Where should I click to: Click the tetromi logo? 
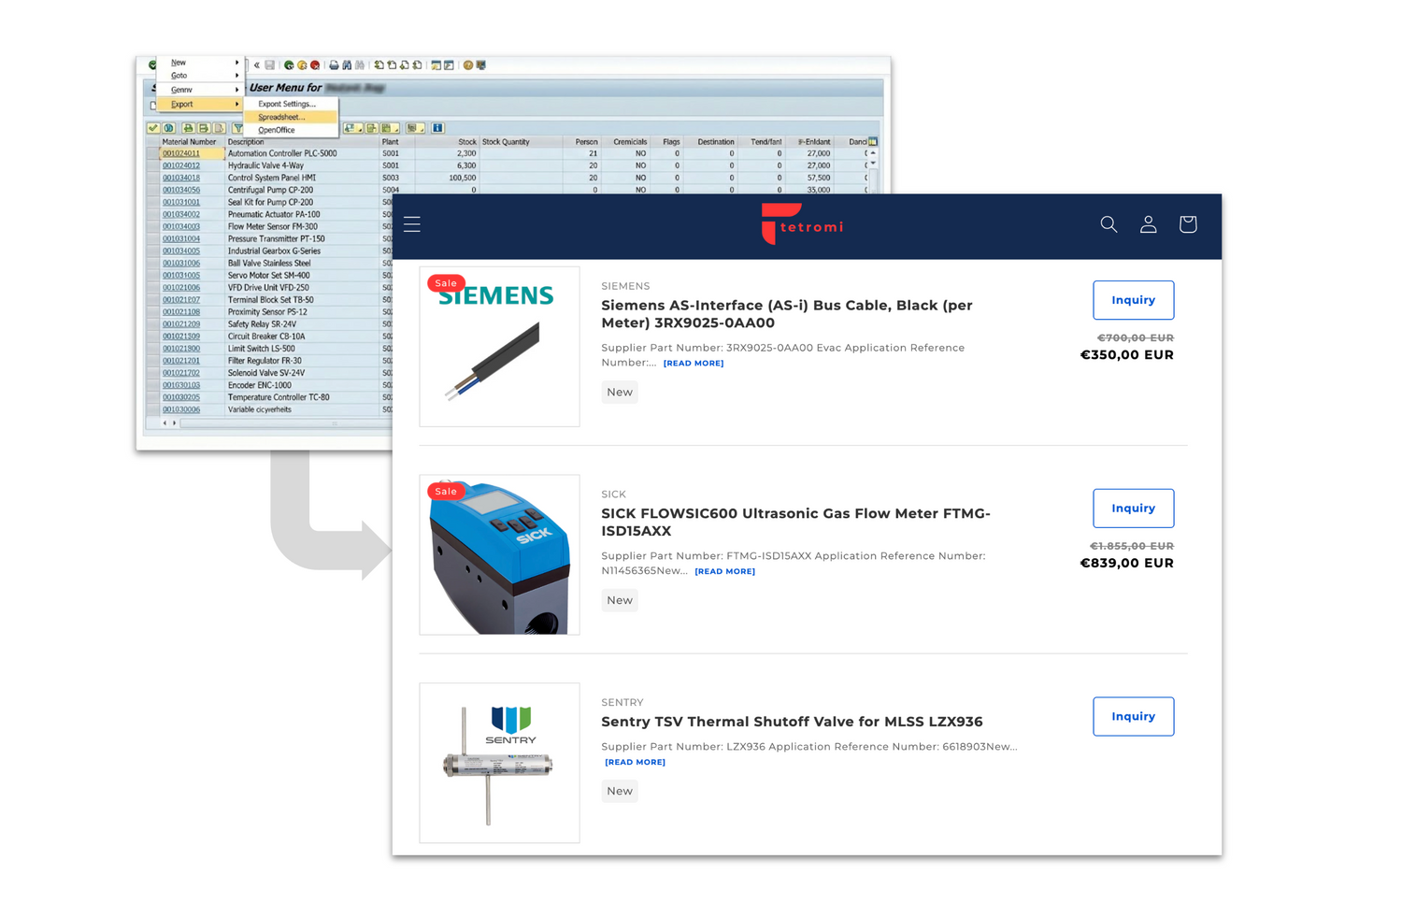[x=802, y=225]
